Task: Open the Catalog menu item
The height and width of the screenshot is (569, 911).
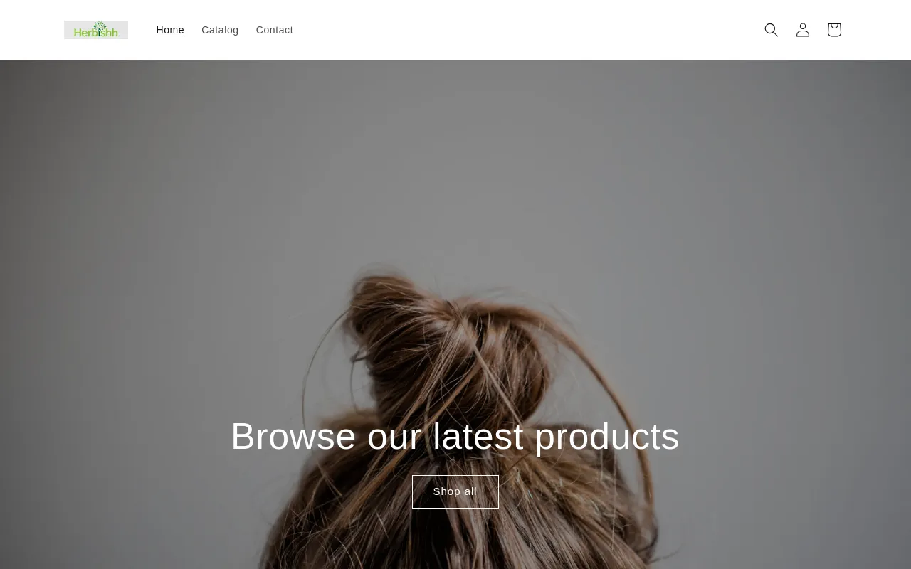Action: click(x=220, y=30)
